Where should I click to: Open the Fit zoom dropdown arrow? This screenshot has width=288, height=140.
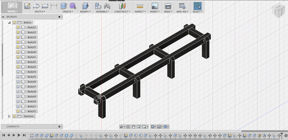pos(147,127)
